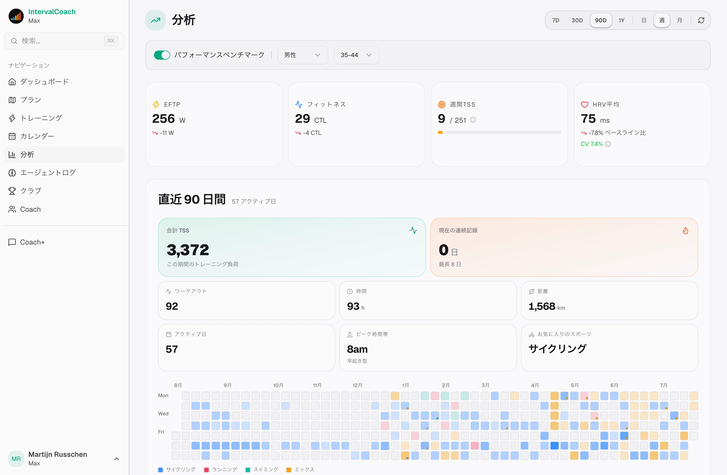Click the トレーニング lightning icon
Viewport: 727px width, 475px height.
pyautogui.click(x=12, y=118)
